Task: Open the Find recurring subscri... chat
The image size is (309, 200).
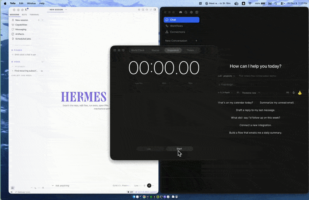Action: (26, 71)
